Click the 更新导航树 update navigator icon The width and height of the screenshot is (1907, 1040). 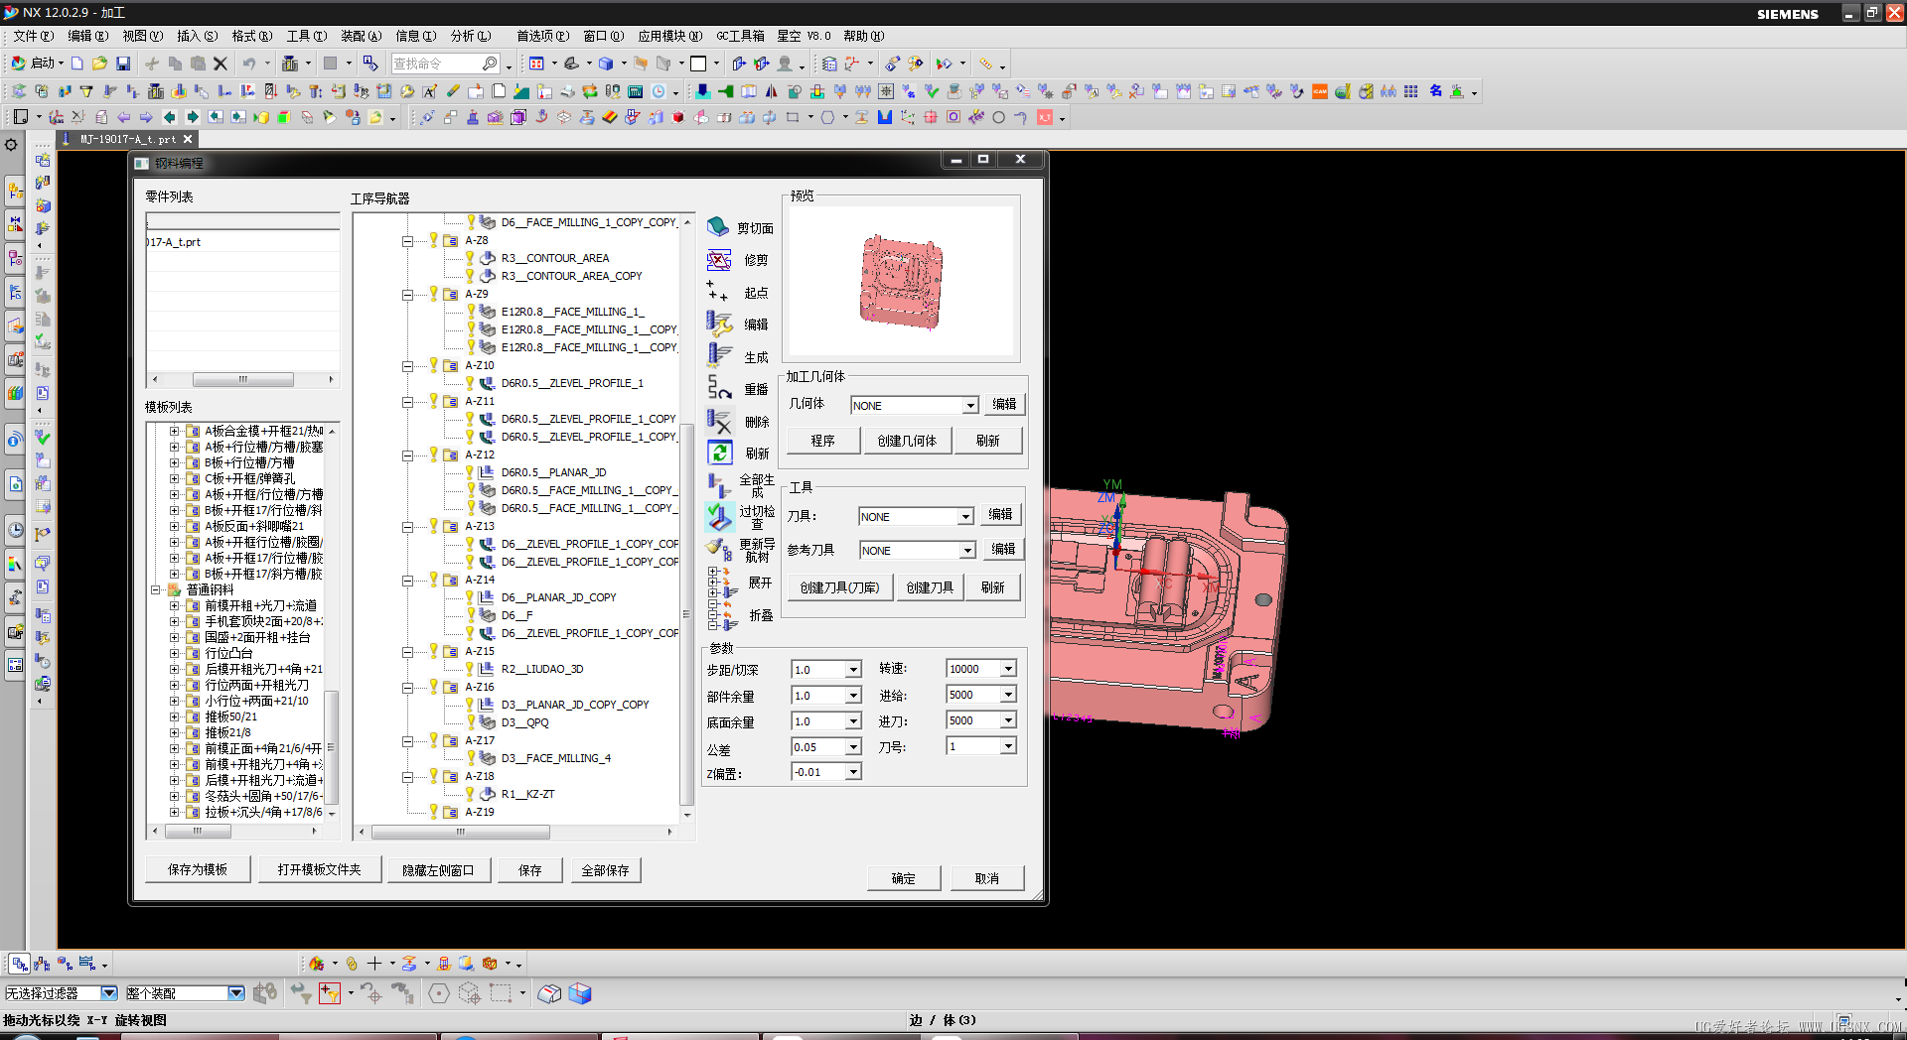(x=719, y=549)
